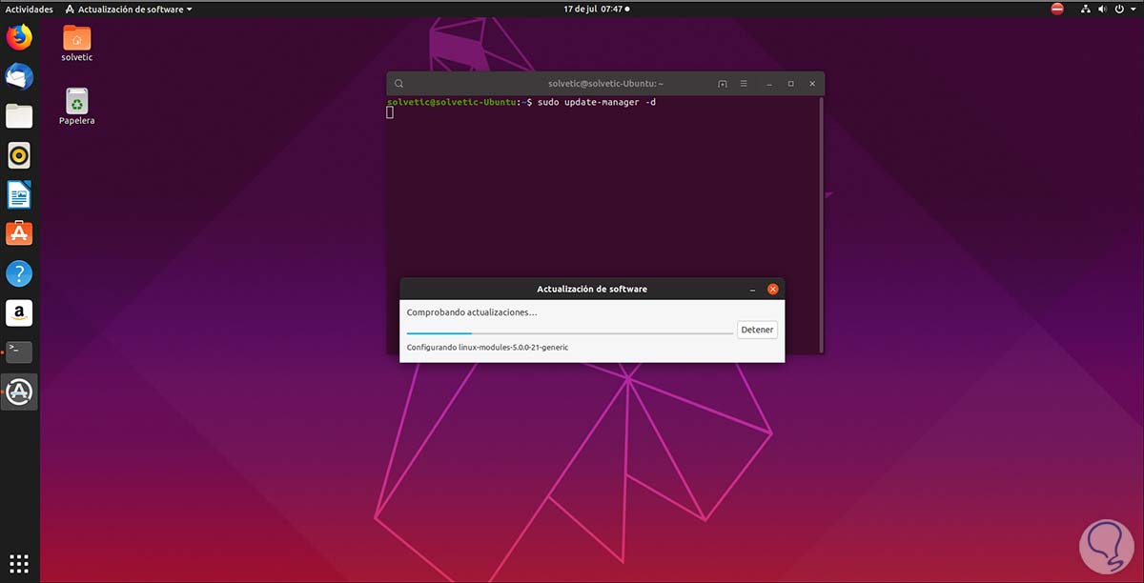
Task: Click the terminal title 'solvetic@solvetic-Ubuntu: ~'
Action: coord(605,84)
